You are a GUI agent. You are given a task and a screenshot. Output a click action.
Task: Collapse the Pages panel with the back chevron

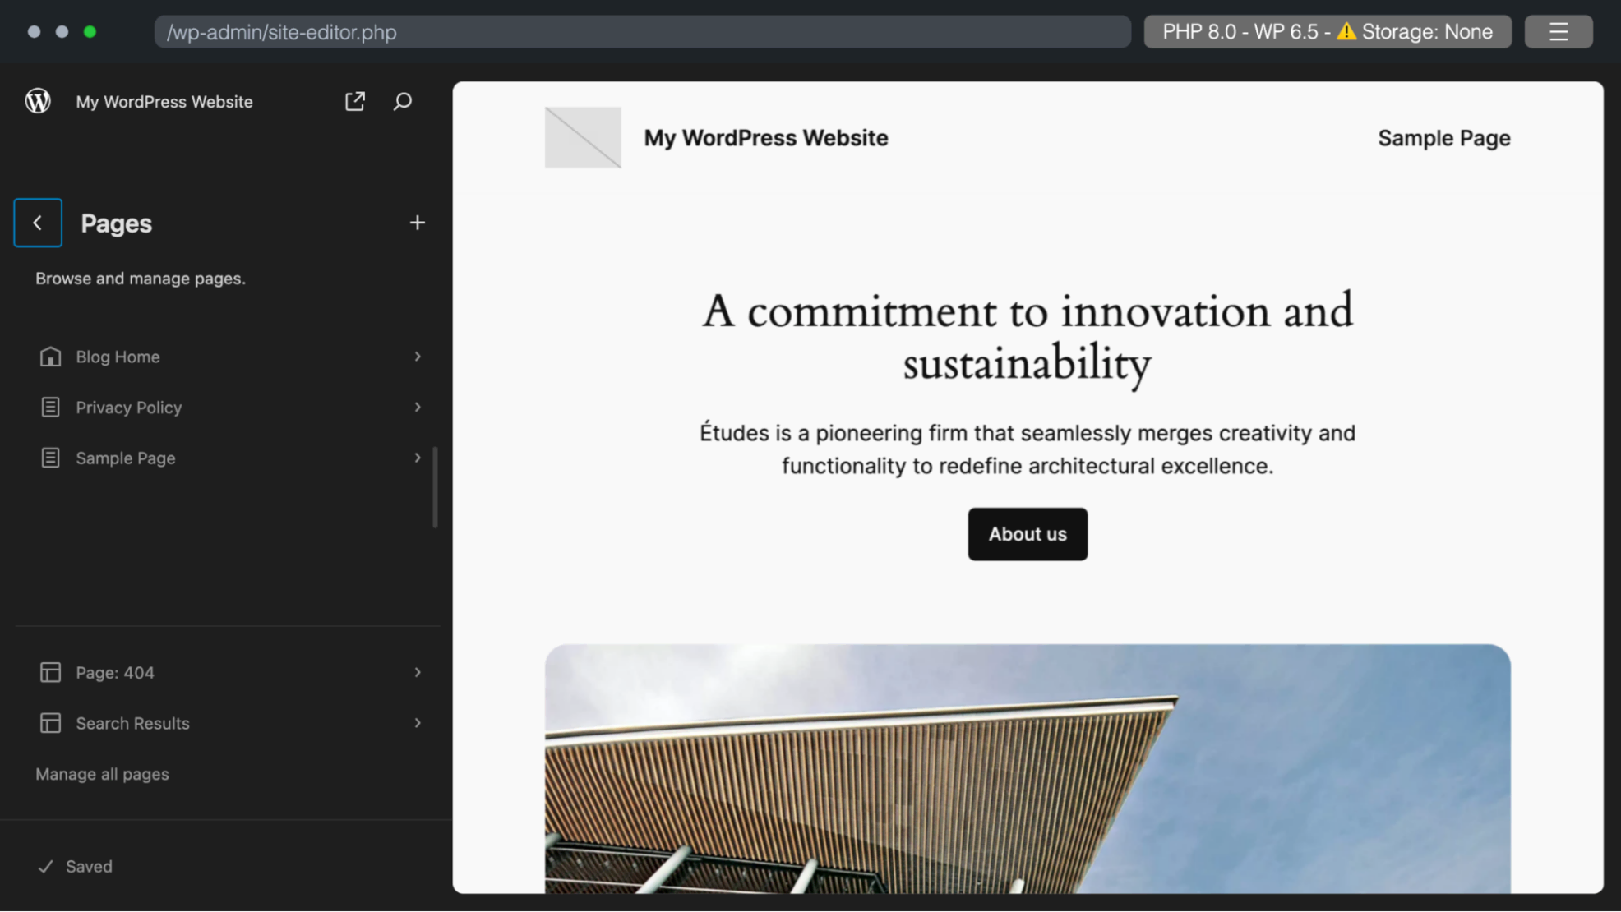[38, 222]
